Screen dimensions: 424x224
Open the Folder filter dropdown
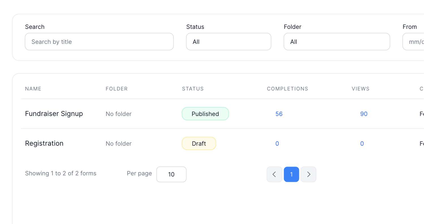click(x=336, y=42)
